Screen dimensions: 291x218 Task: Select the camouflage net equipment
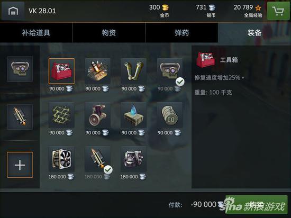pos(61,115)
